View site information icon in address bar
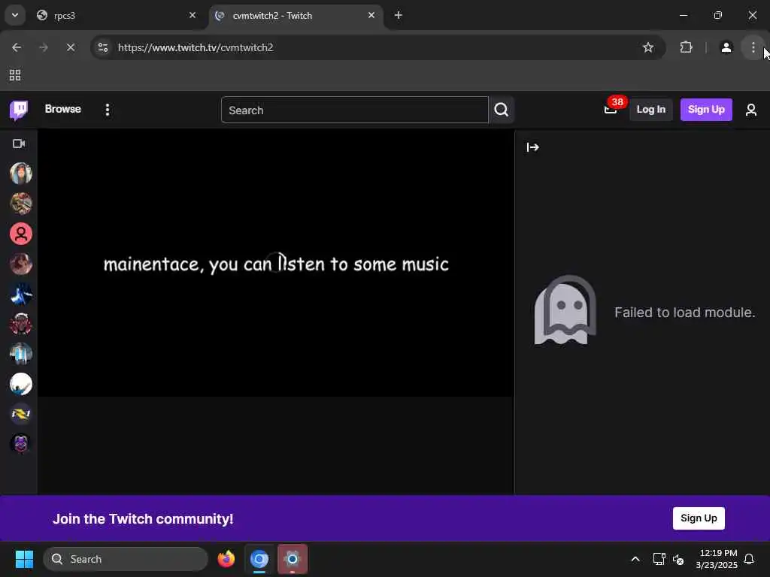Viewport: 770px width, 577px height. point(103,47)
